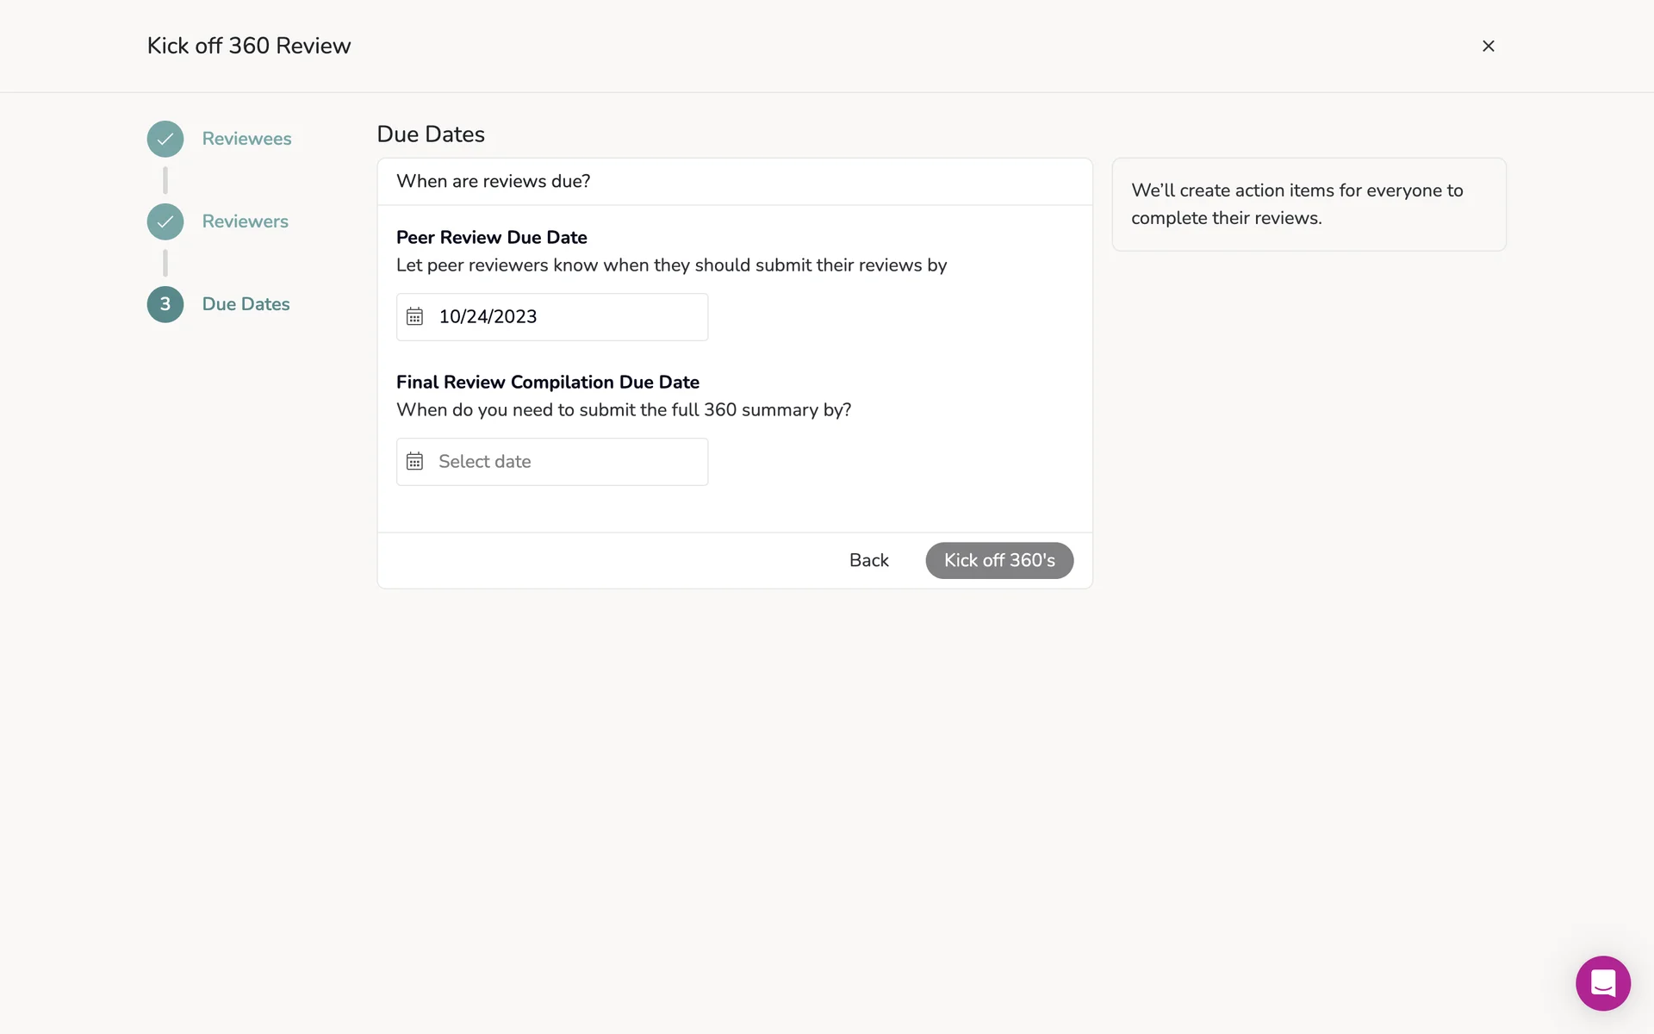Open the chat support widget
The image size is (1654, 1034).
(1602, 983)
